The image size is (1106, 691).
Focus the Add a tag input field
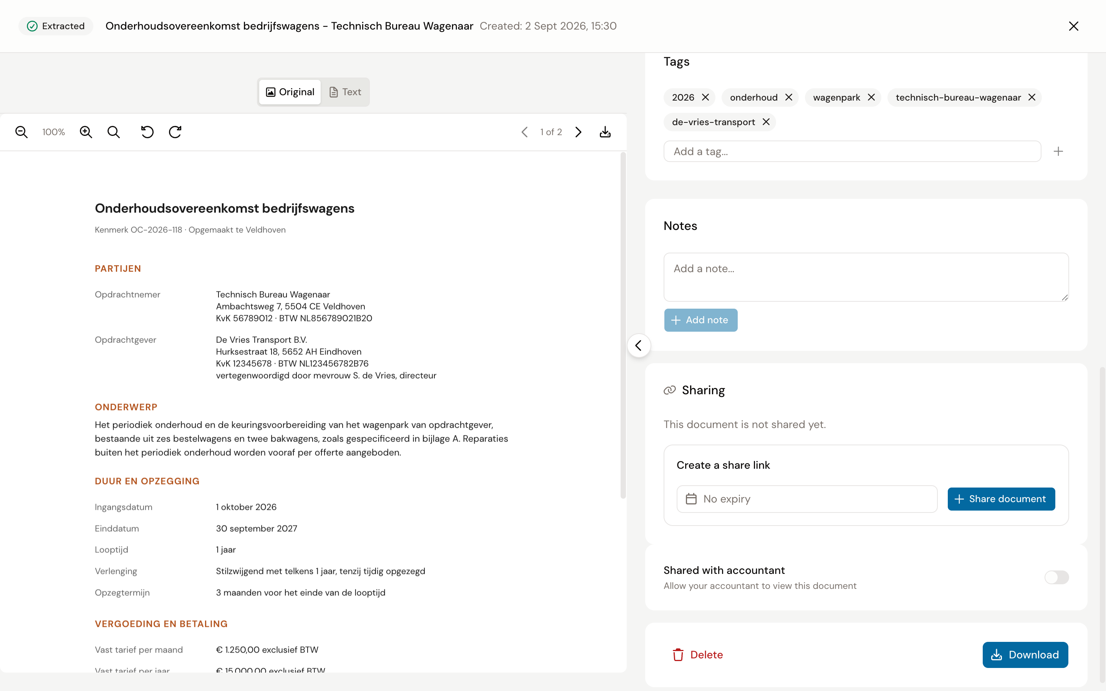pyautogui.click(x=853, y=151)
